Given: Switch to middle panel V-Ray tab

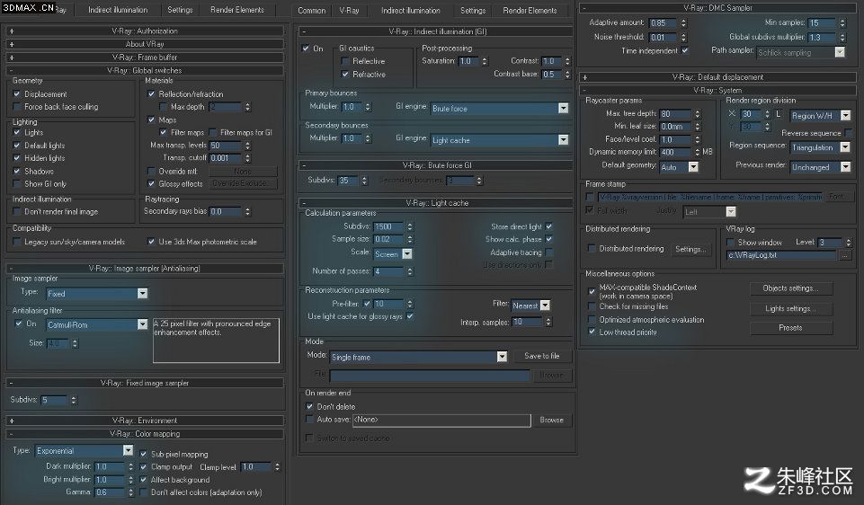Looking at the screenshot, I should [350, 11].
